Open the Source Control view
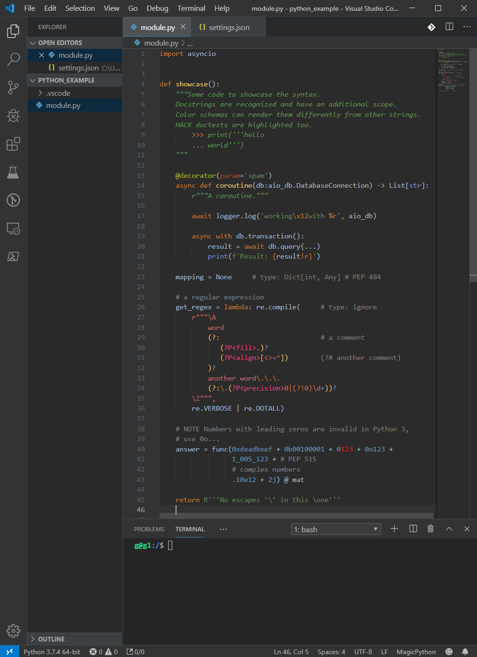 pos(13,87)
